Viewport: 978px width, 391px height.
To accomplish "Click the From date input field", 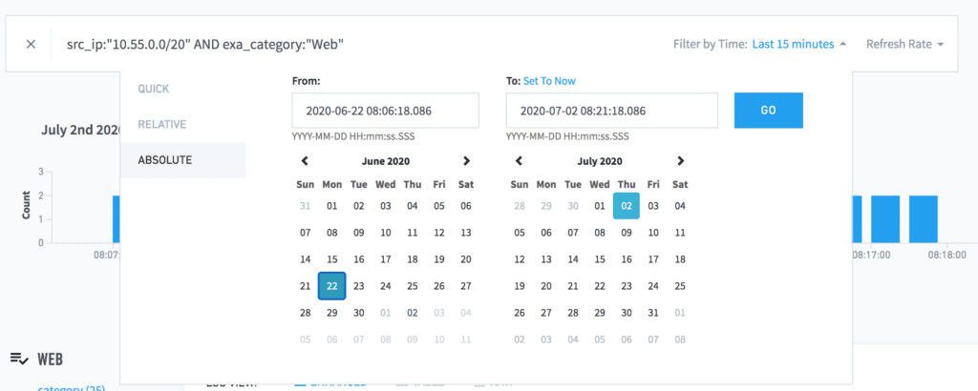I will pos(385,111).
